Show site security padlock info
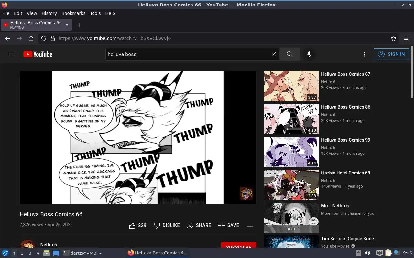 tap(53, 38)
